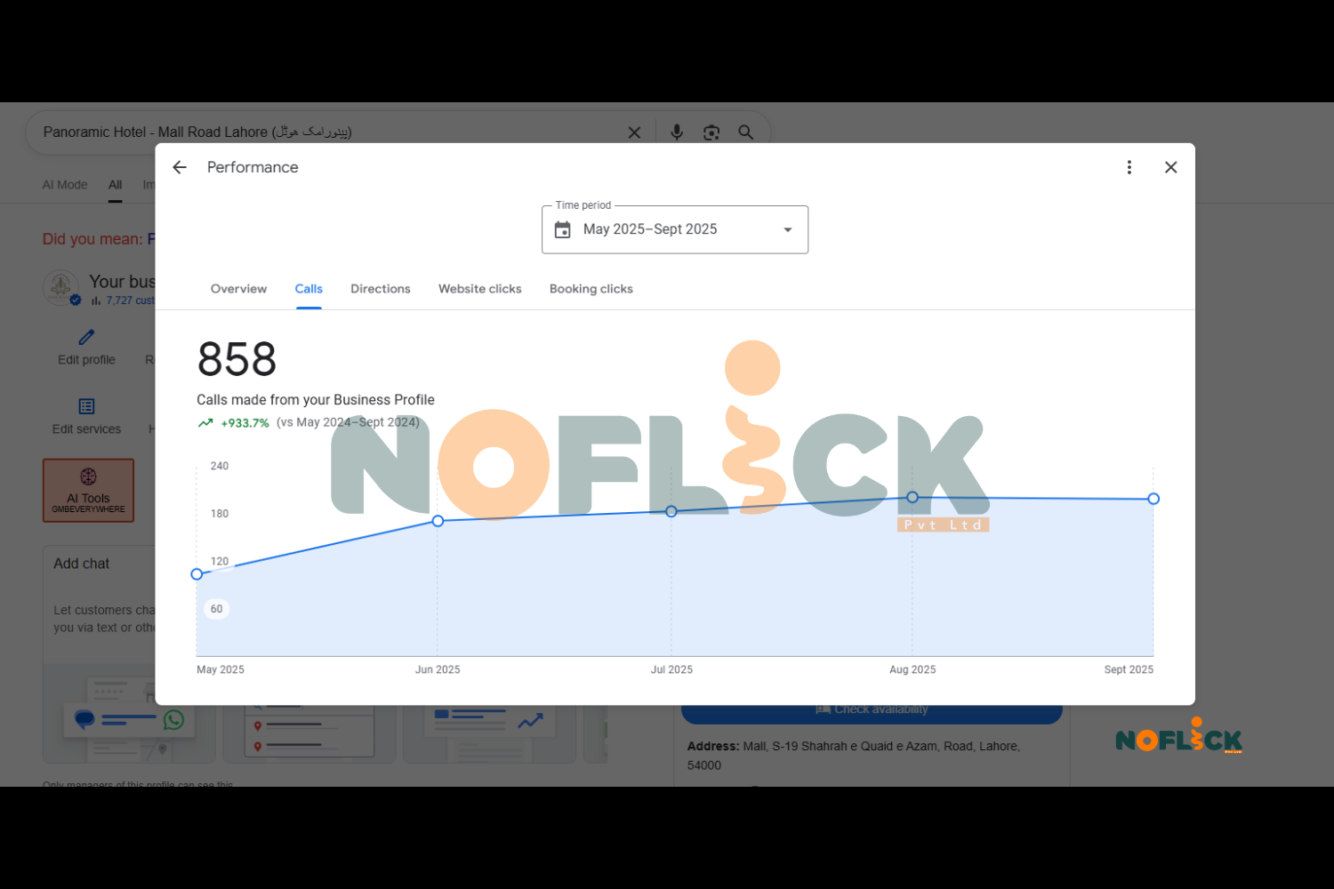Switch to the Overview tab
Viewport: 1334px width, 889px height.
point(238,289)
